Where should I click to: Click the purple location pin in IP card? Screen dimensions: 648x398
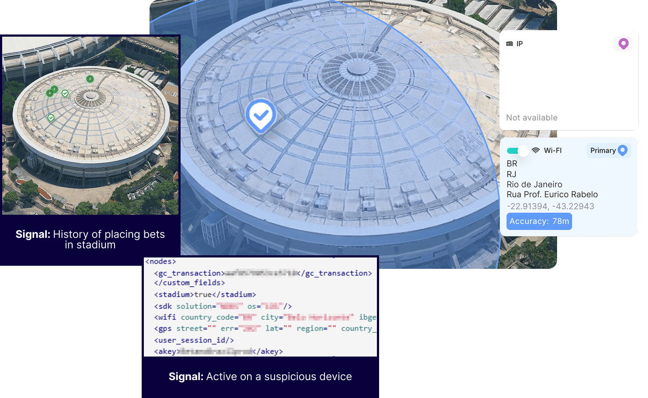[x=623, y=44]
